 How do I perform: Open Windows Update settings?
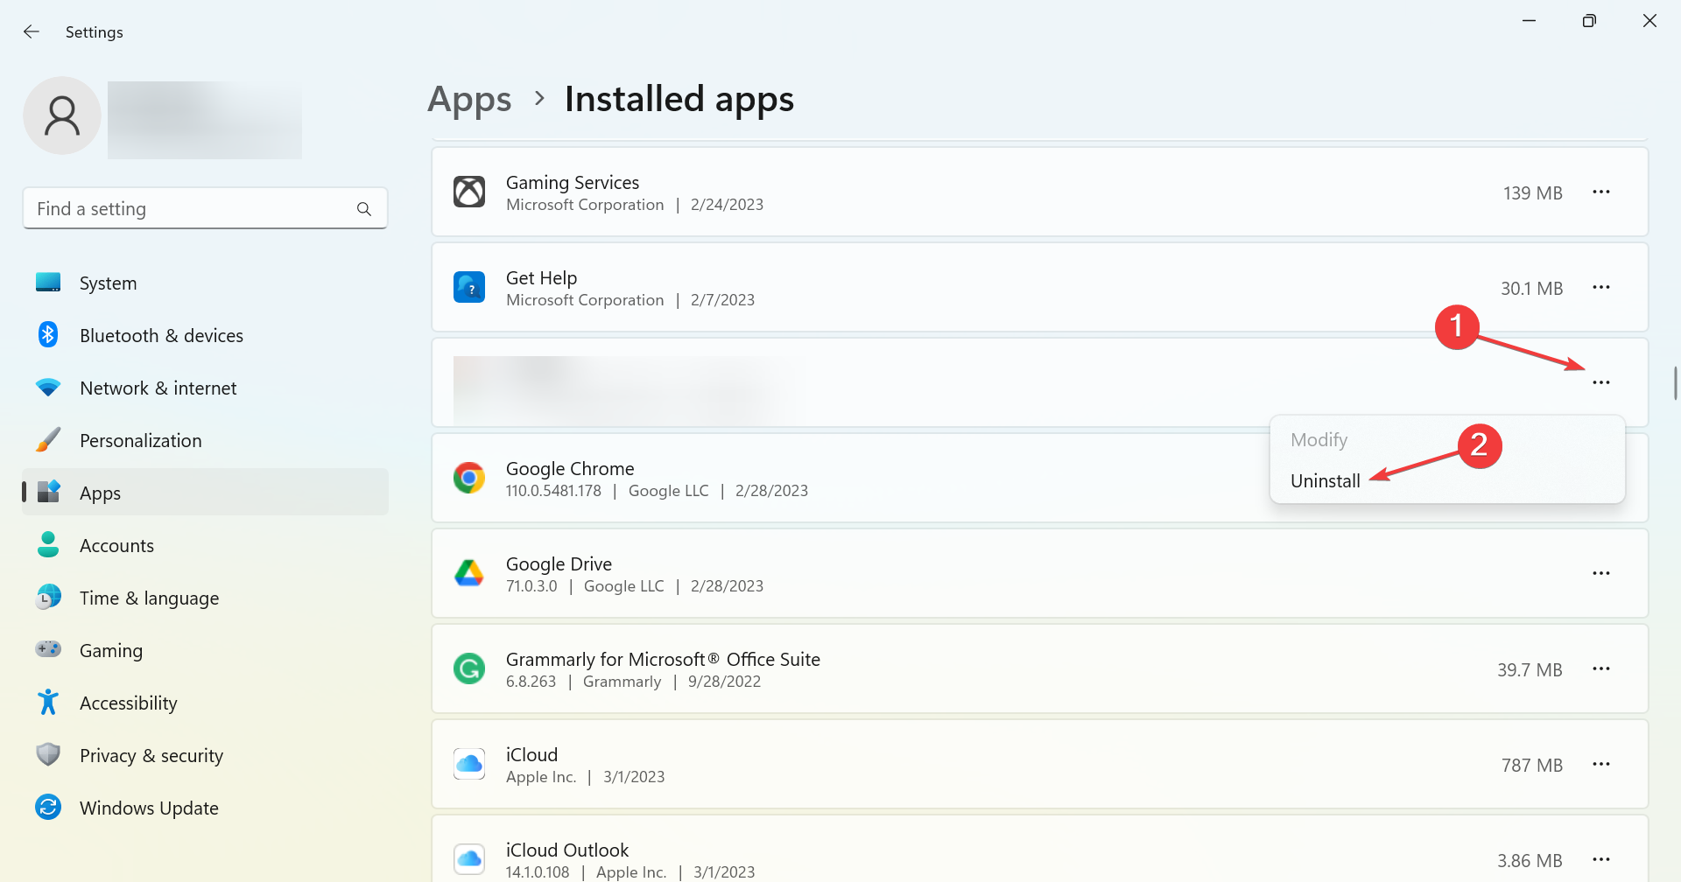pos(205,808)
